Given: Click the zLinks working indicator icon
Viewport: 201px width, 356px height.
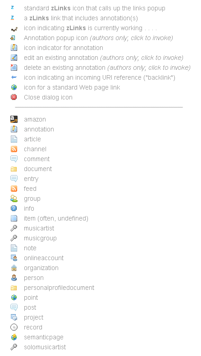Looking at the screenshot, I should [x=14, y=29].
